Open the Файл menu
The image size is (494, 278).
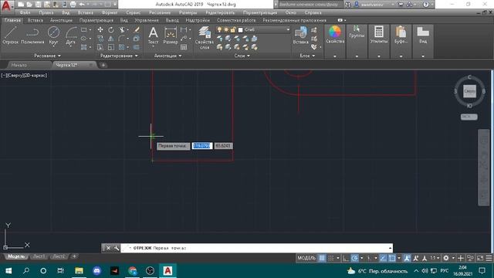click(x=25, y=12)
